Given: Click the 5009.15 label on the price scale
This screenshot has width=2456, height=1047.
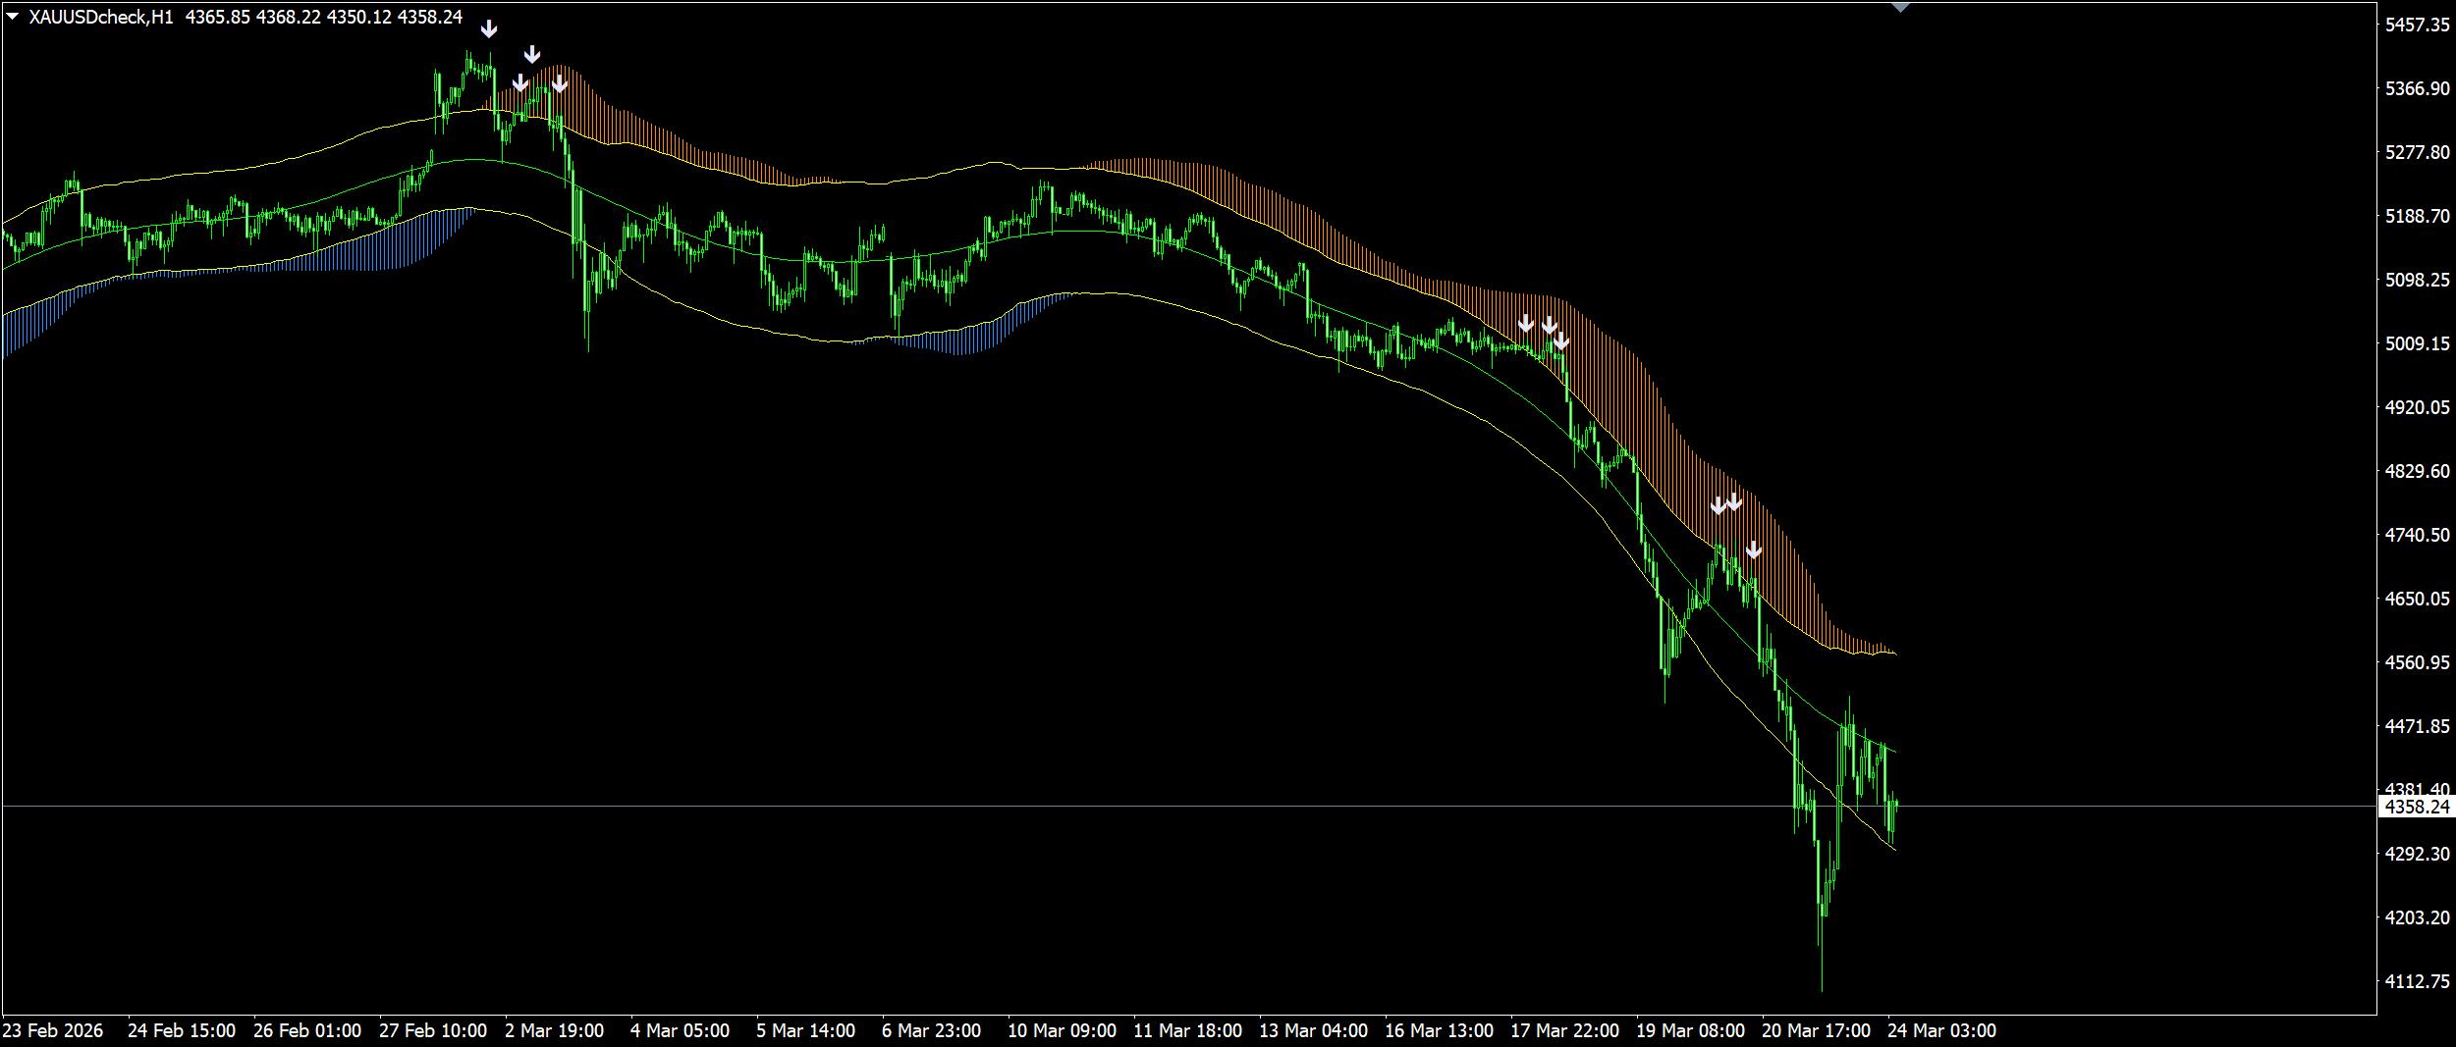Looking at the screenshot, I should (x=2417, y=343).
